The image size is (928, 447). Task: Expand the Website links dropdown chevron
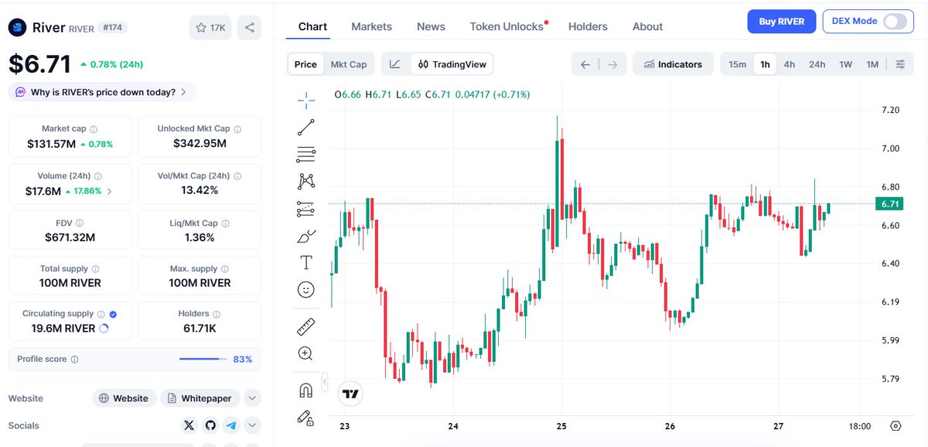(x=252, y=398)
